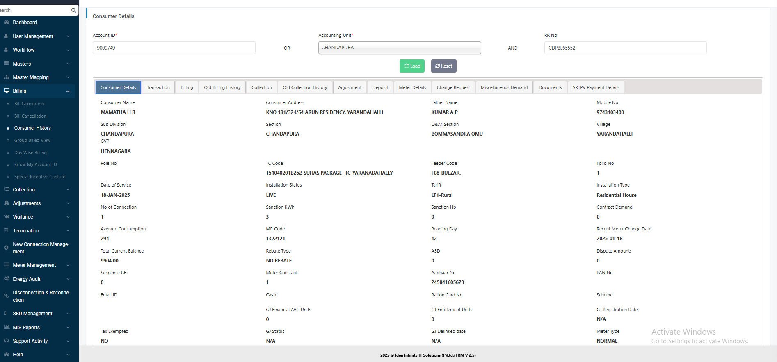The height and width of the screenshot is (362, 777).
Task: Click the Disconnection & Reconnection icon
Action: [6, 296]
